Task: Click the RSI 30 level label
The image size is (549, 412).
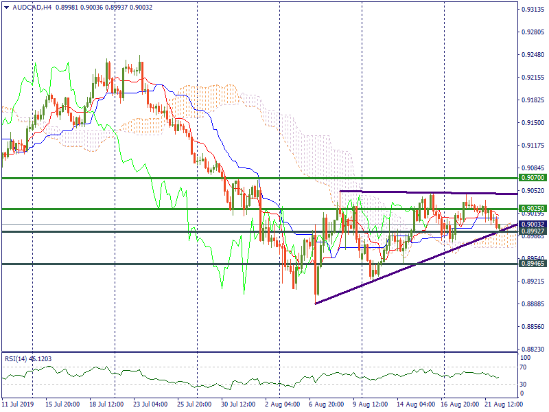Action: (x=526, y=384)
